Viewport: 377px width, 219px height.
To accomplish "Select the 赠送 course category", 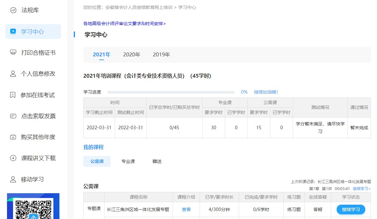I will [157, 161].
